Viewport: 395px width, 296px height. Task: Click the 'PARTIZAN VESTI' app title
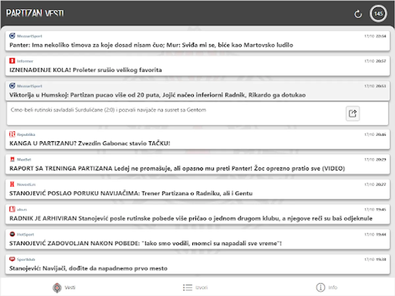[35, 13]
